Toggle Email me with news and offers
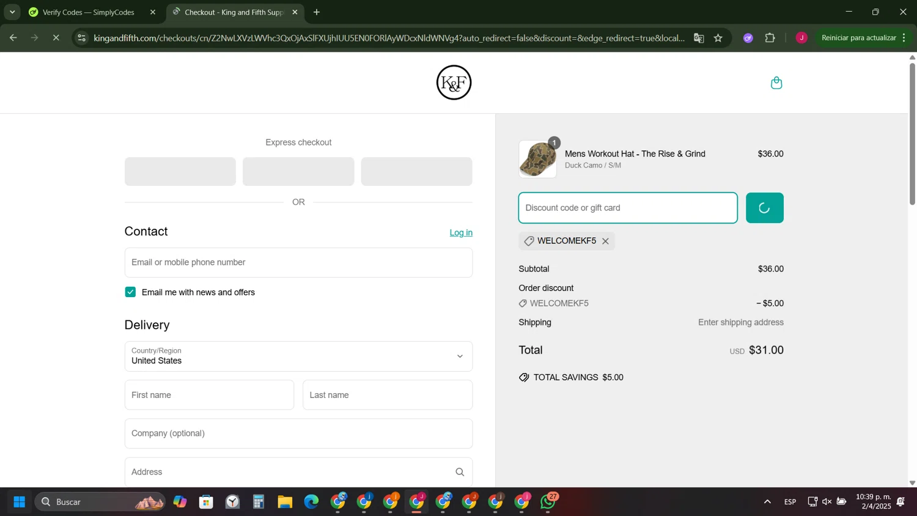This screenshot has width=917, height=516. (x=130, y=292)
